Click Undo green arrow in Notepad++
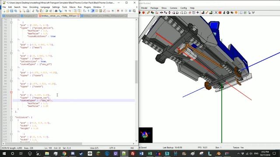 [x=47, y=11]
